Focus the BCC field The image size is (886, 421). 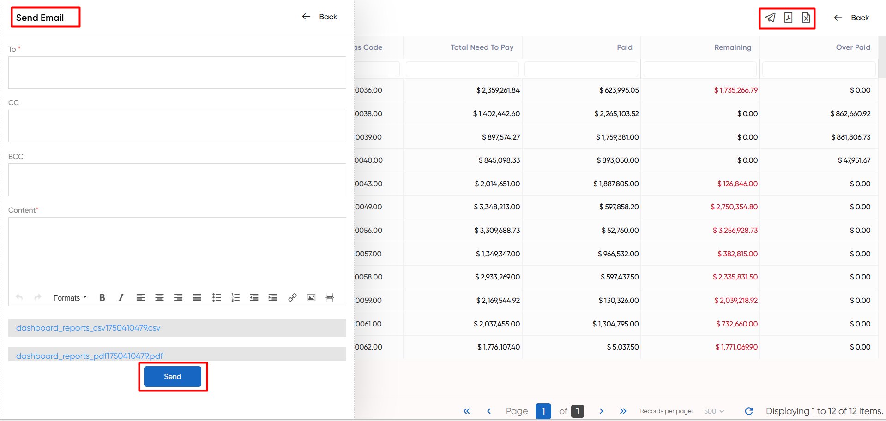(x=177, y=179)
